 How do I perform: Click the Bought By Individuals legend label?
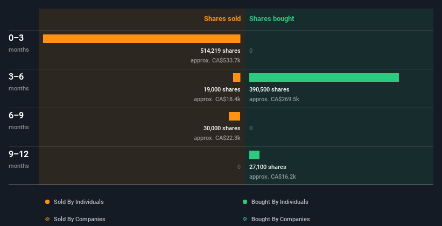tap(279, 202)
